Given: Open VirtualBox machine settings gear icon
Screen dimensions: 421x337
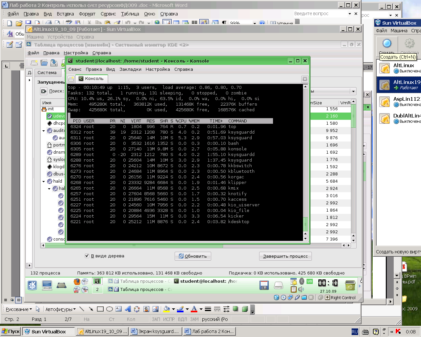Looking at the screenshot, I should pyautogui.click(x=409, y=43).
